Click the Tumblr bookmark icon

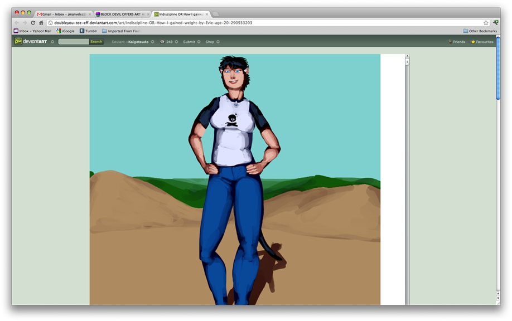point(81,31)
